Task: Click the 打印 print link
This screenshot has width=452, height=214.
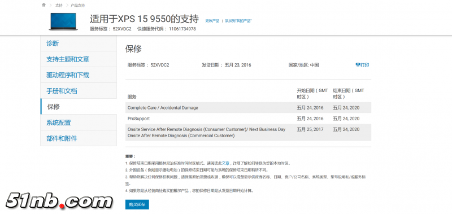Action: click(362, 65)
